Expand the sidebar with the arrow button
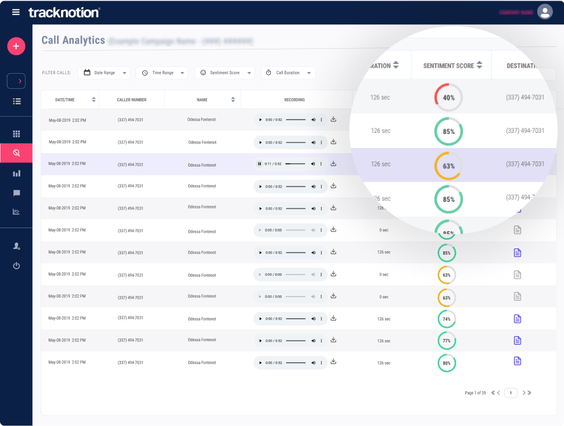564x426 pixels. [x=16, y=81]
